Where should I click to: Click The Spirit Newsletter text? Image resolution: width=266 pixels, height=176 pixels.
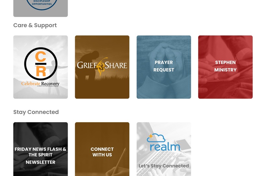[41, 158]
